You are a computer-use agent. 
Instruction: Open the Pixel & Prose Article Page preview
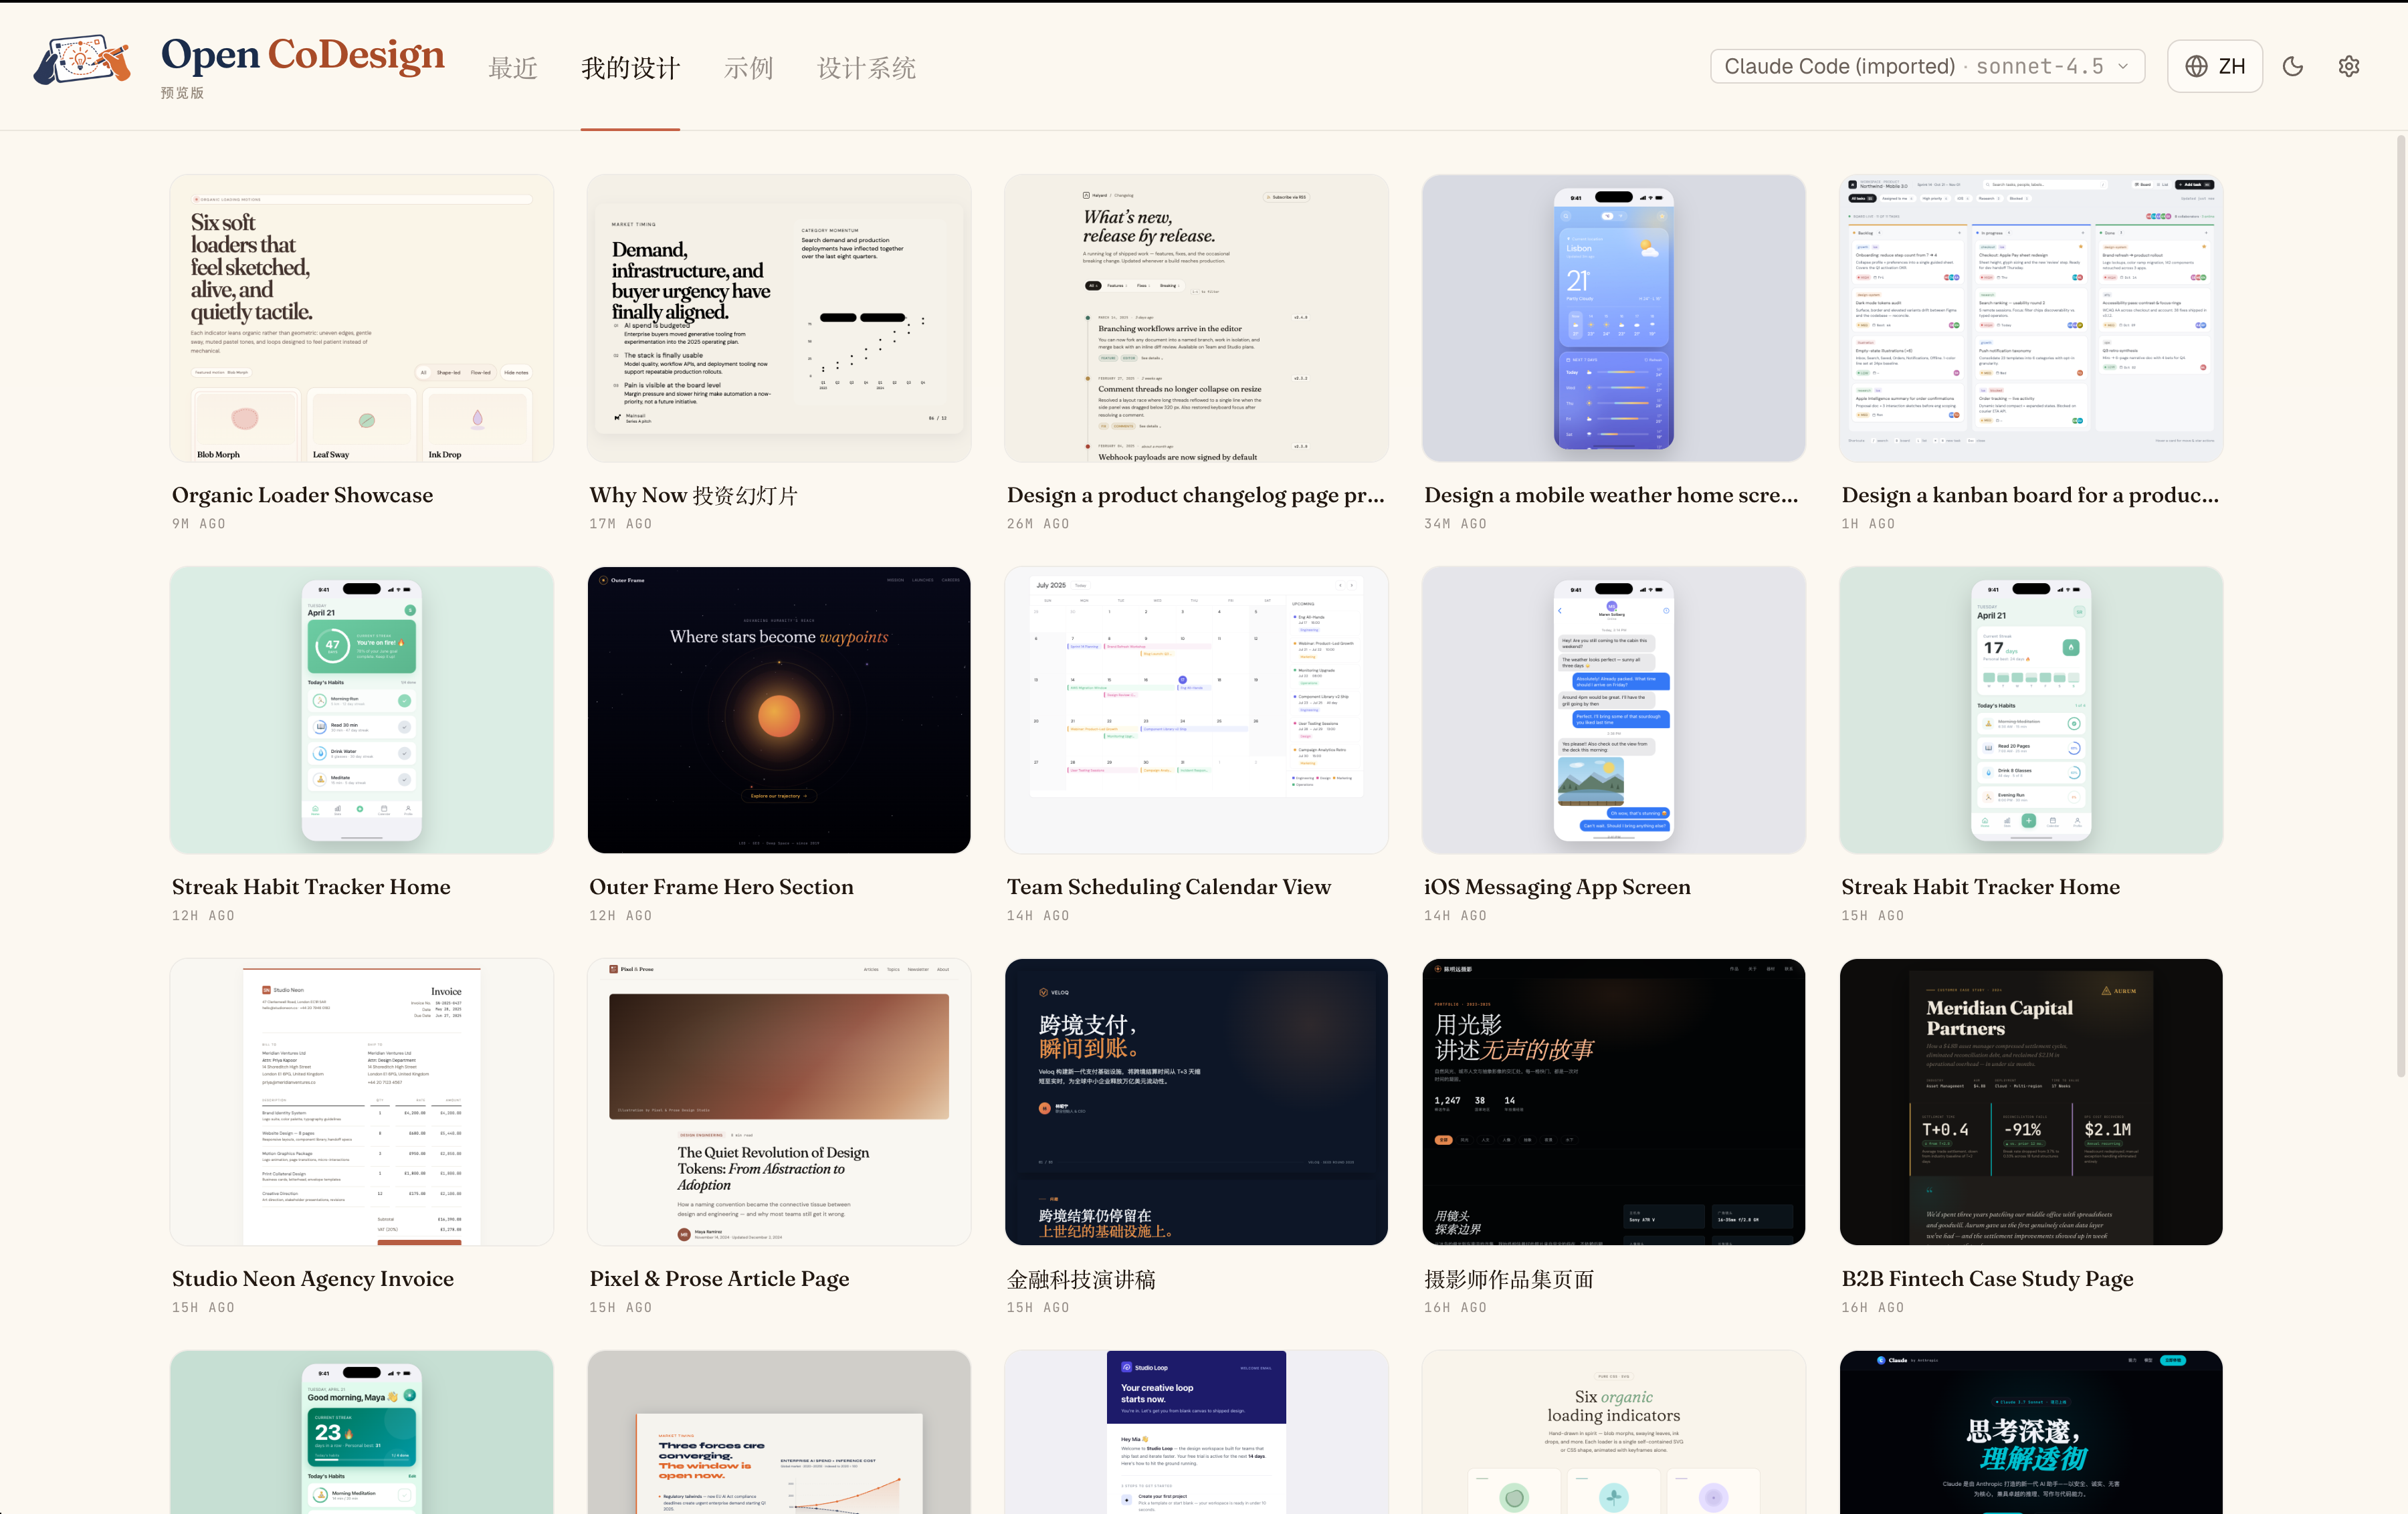pos(778,1102)
